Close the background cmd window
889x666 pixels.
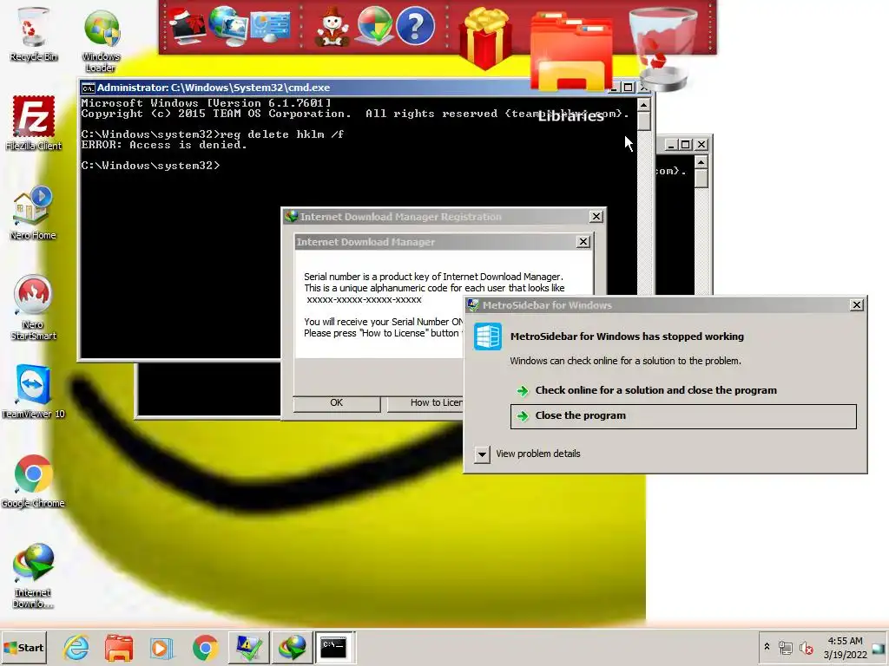(701, 145)
